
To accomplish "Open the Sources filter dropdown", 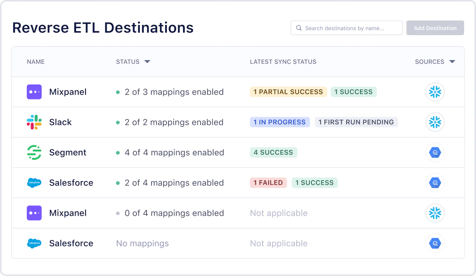I will (452, 62).
